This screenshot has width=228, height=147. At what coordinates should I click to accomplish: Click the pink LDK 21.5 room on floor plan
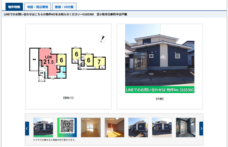48,61
